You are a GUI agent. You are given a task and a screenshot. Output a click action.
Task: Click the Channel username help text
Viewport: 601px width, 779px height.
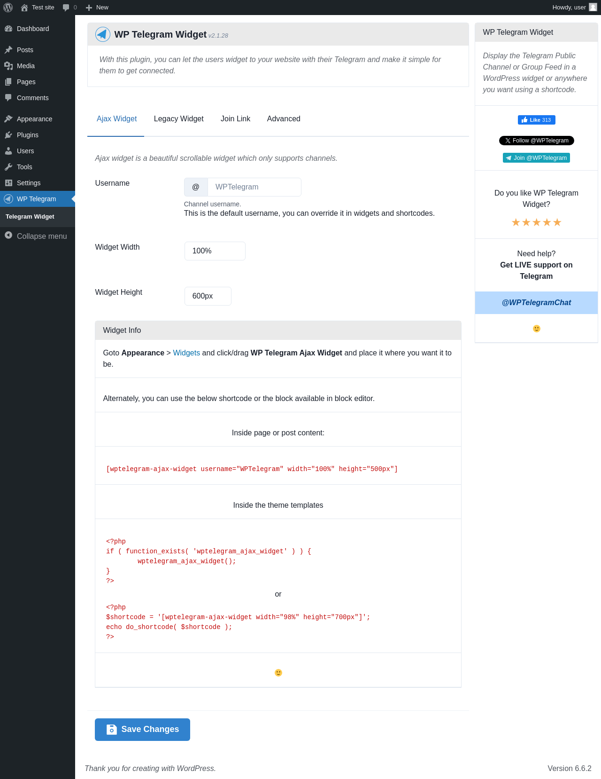212,204
